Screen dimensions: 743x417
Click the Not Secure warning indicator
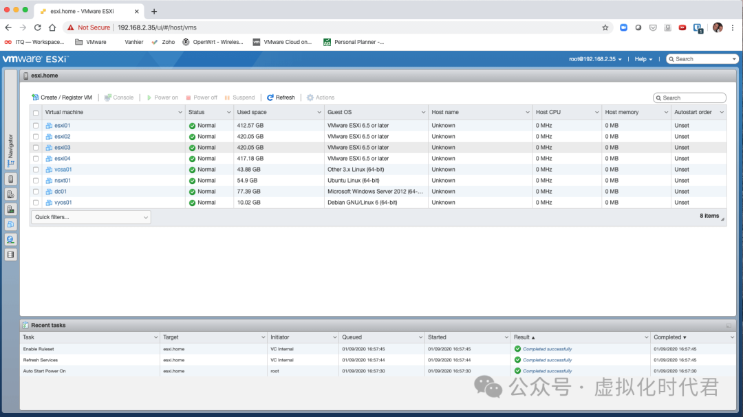pos(89,27)
